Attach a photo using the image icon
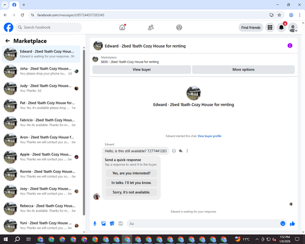The width and height of the screenshot is (305, 244). click(104, 224)
